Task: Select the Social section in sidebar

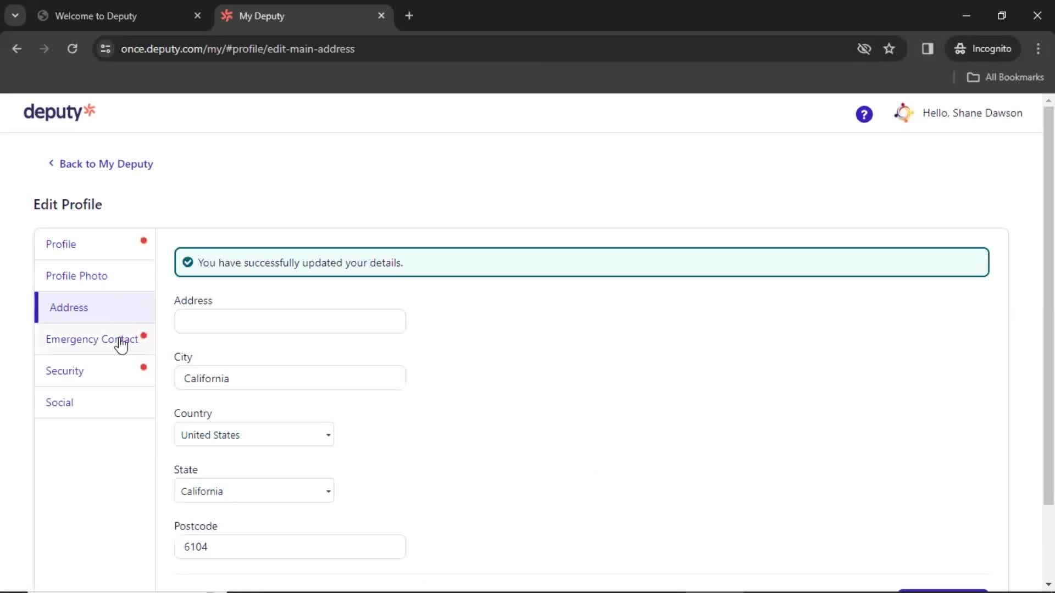Action: point(59,402)
